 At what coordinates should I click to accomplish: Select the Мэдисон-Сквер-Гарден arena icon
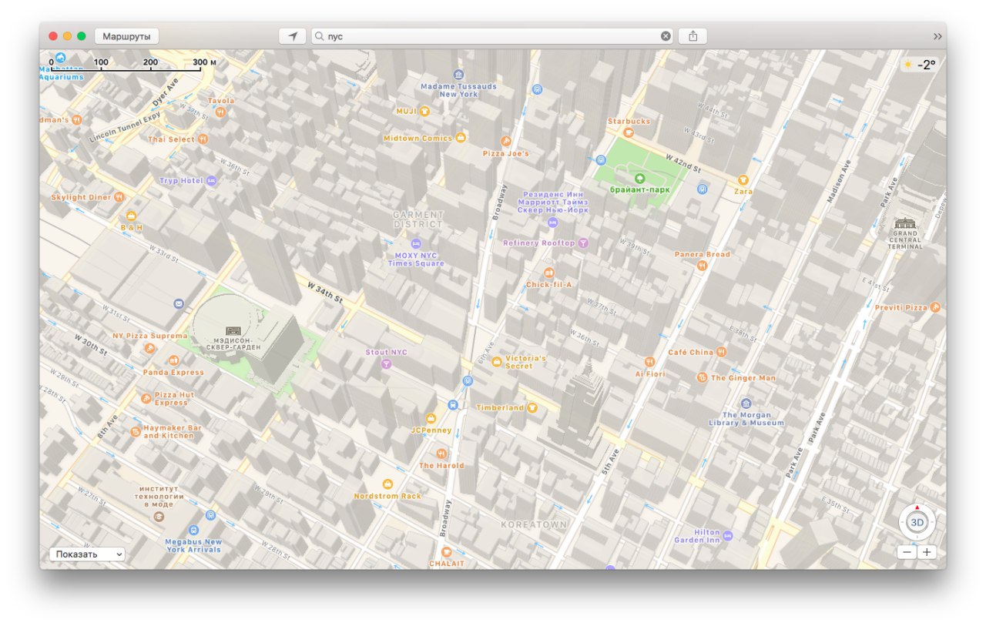click(x=233, y=330)
